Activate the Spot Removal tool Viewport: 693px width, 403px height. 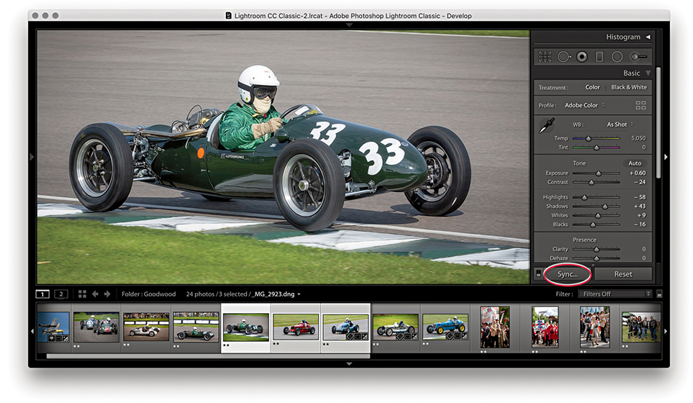pyautogui.click(x=563, y=56)
